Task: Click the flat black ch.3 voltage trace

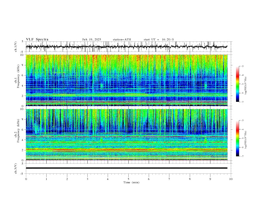Action: (126, 168)
